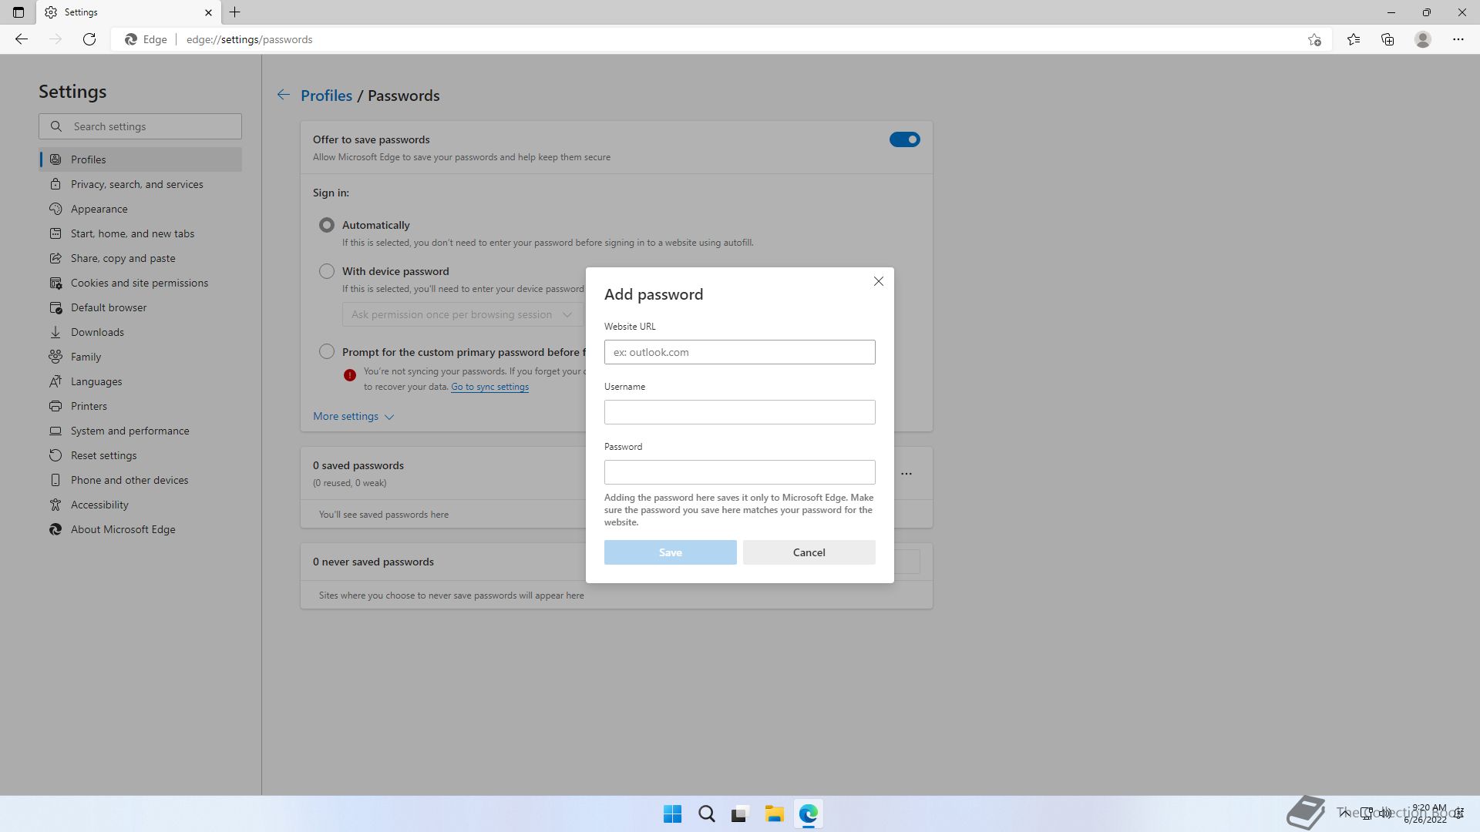Screen dimensions: 1480x832
Task: Open Family settings page
Action: click(x=140, y=357)
